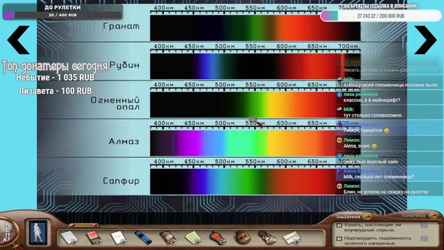This screenshot has height=250, width=444.
Task: Select the Рубин label
Action: [x=124, y=65]
